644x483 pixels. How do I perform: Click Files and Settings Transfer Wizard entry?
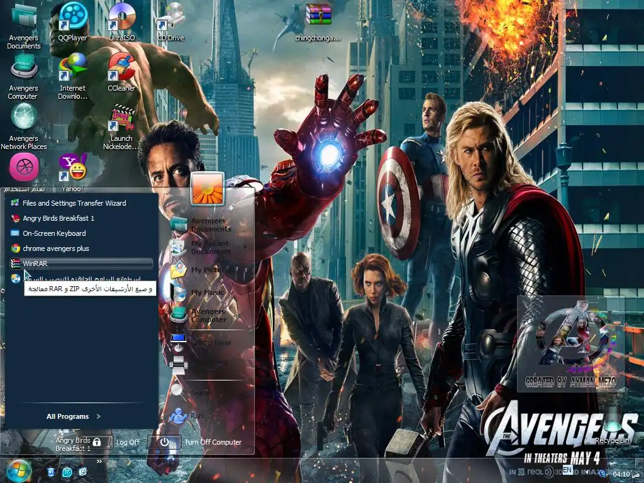coord(81,203)
